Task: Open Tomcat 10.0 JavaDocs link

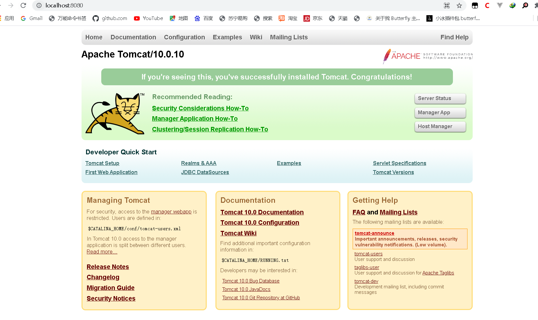Action: (x=246, y=289)
